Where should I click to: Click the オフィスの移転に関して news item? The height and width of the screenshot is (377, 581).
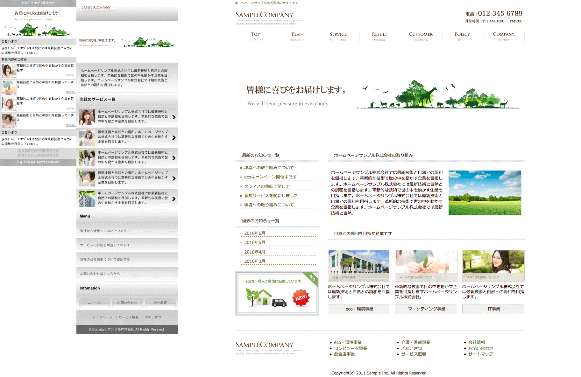pos(267,186)
